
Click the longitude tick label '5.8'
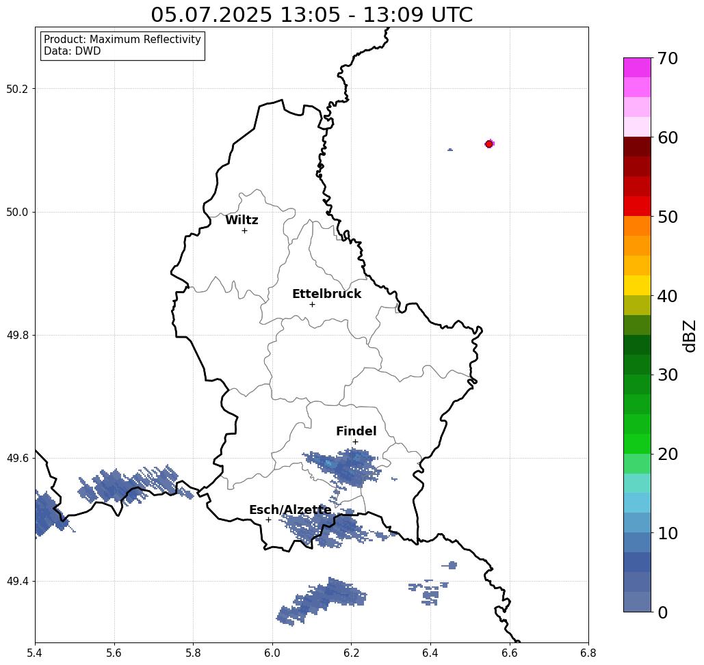point(193,653)
